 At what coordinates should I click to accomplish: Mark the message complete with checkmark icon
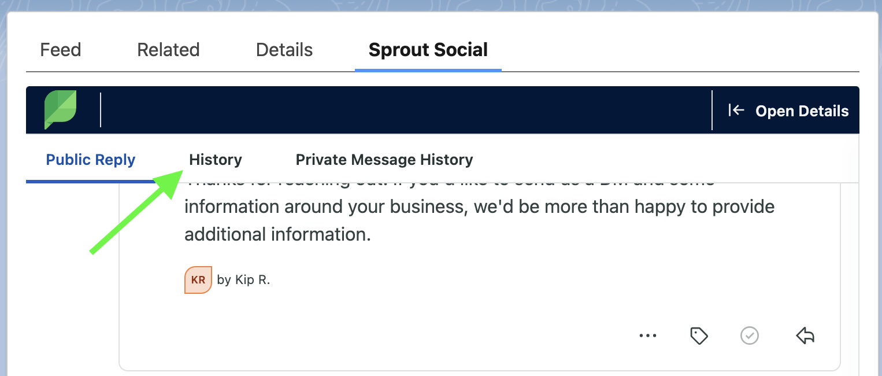pyautogui.click(x=750, y=336)
